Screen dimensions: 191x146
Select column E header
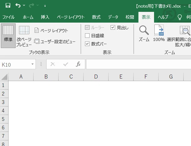tap(121, 77)
